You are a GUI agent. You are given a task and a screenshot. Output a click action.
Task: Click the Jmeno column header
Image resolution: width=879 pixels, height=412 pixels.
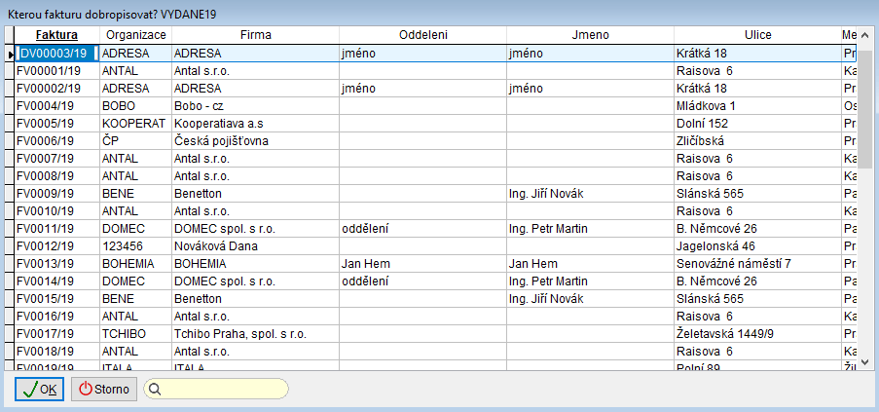click(x=590, y=34)
